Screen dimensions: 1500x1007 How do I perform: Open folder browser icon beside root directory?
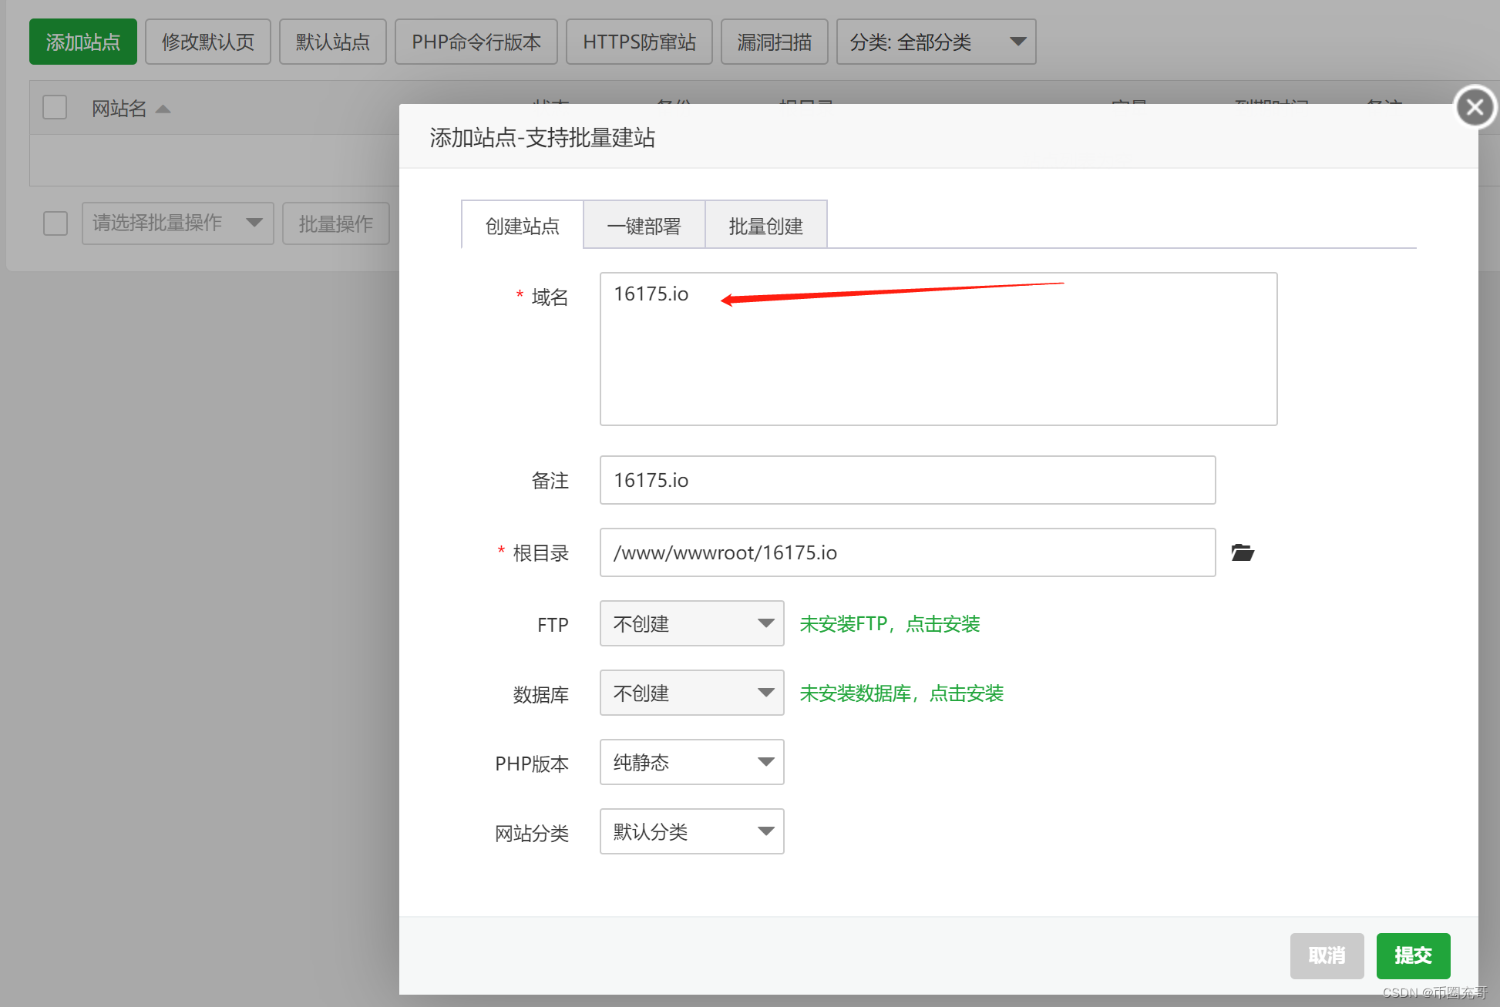coord(1242,552)
